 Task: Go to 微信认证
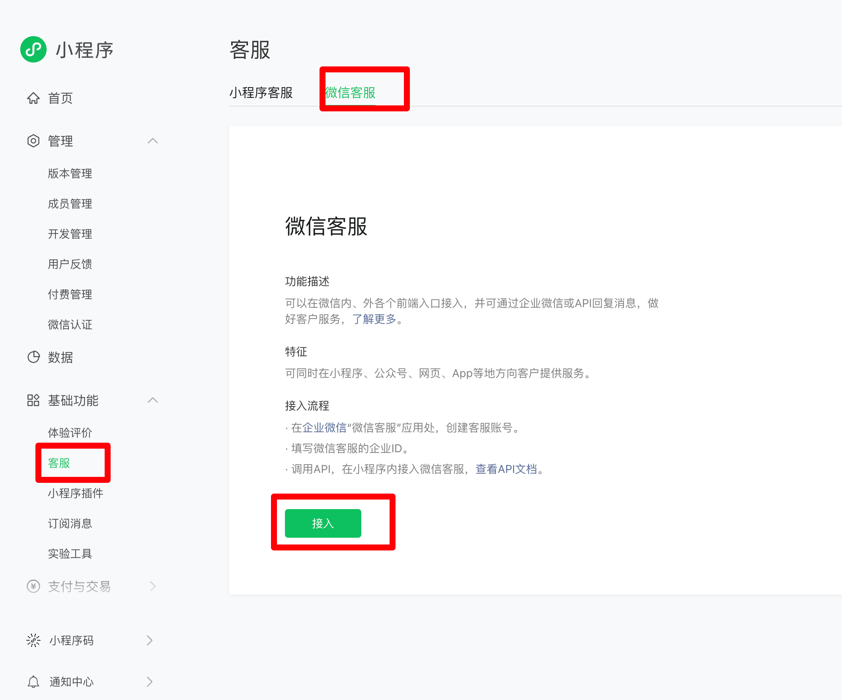[x=70, y=325]
